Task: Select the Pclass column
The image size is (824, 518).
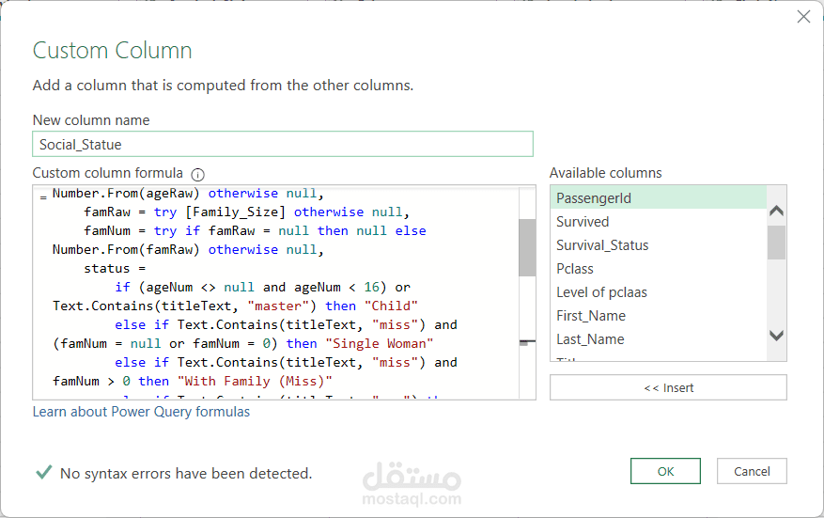Action: pyautogui.click(x=575, y=269)
